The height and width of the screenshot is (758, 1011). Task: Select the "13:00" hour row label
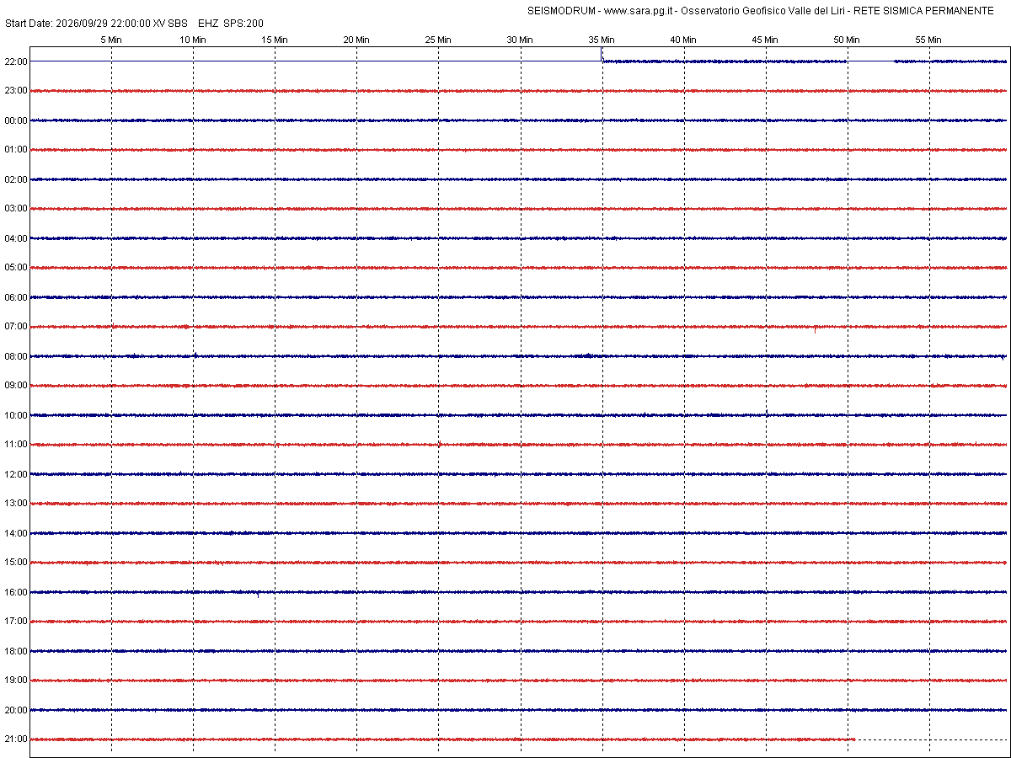16,504
